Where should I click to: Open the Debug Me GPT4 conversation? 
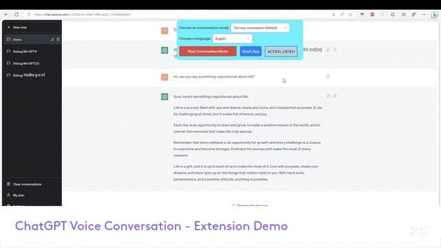pos(32,52)
